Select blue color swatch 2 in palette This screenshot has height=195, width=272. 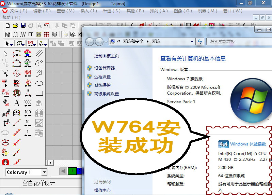pos(79,171)
